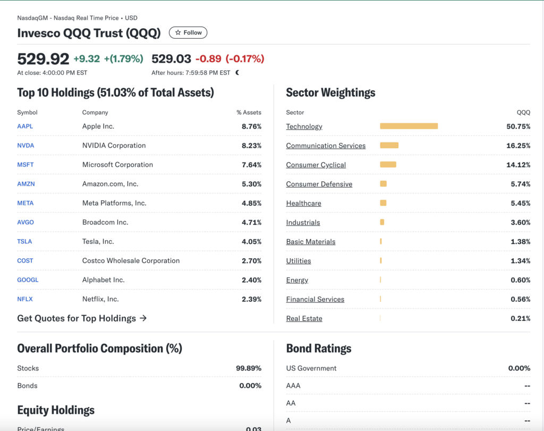Open the Healthcare sector link

pos(303,204)
